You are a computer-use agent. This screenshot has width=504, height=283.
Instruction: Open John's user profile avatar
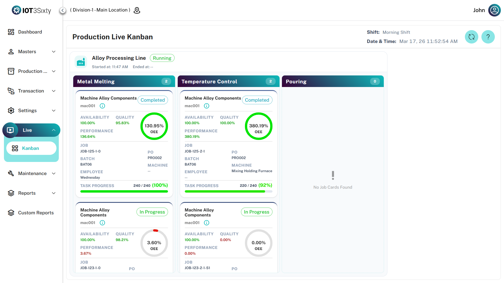tap(494, 10)
